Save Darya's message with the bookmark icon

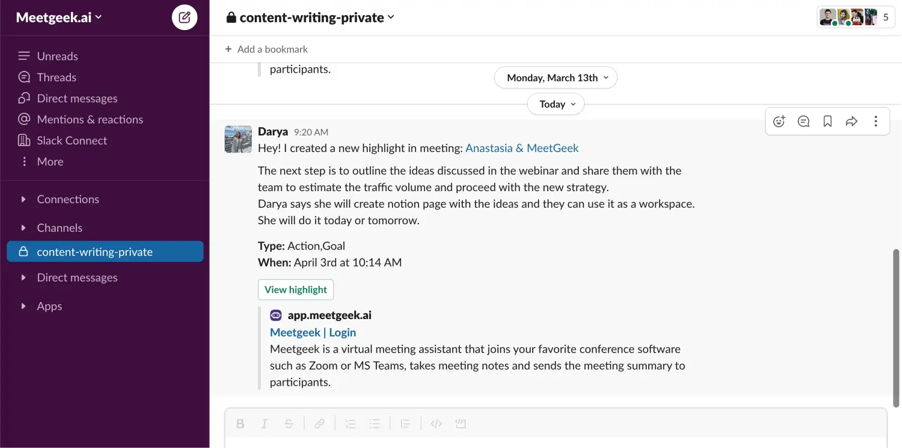coord(827,121)
